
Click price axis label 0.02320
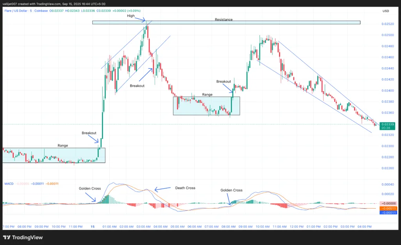point(388,135)
